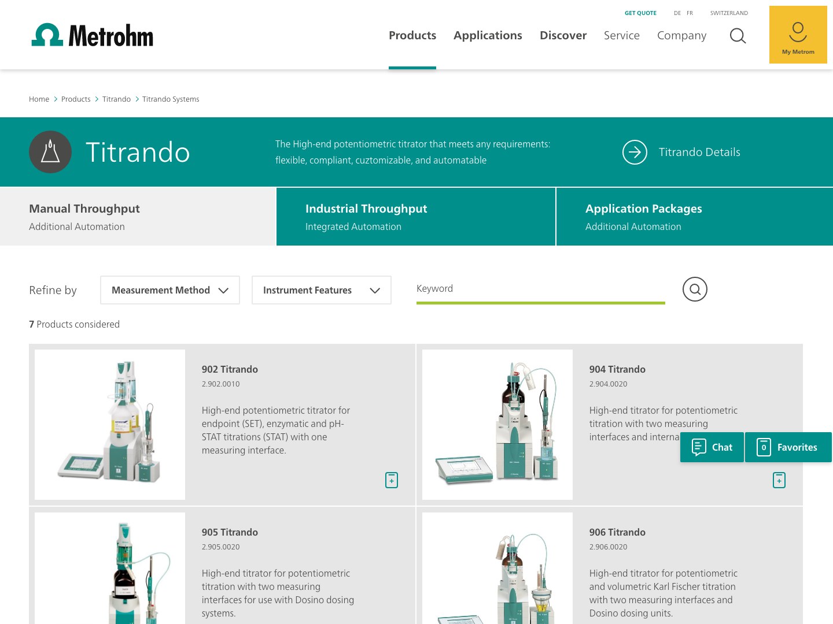Click '7 Products considered' text
Screen dimensions: 833x624
[74, 324]
